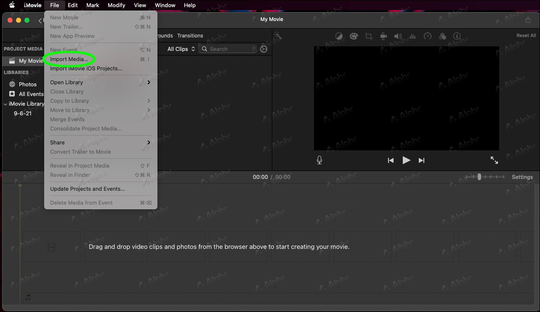
Task: Open the Mark menu
Action: pos(93,5)
